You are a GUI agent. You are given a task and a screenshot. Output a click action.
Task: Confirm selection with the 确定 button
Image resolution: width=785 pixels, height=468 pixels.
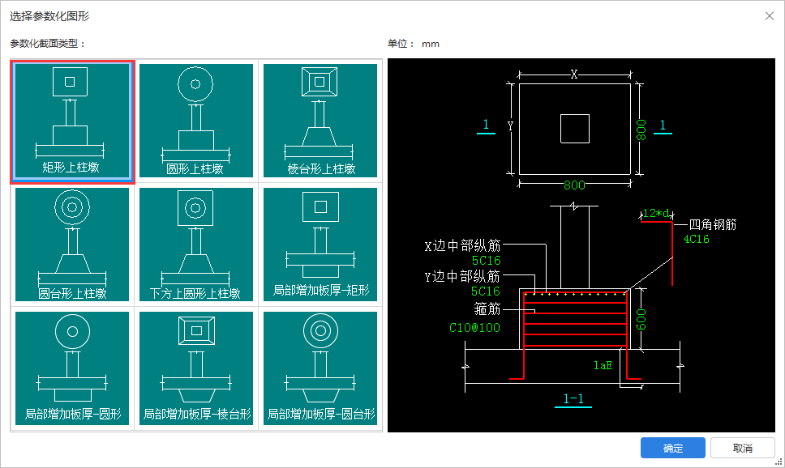click(673, 448)
